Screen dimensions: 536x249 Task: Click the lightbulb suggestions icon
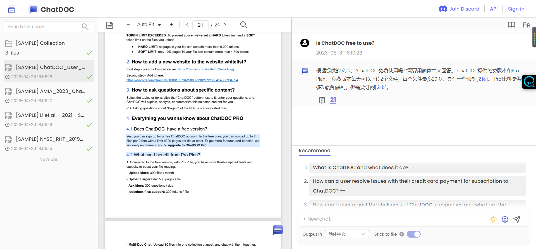tap(493, 219)
